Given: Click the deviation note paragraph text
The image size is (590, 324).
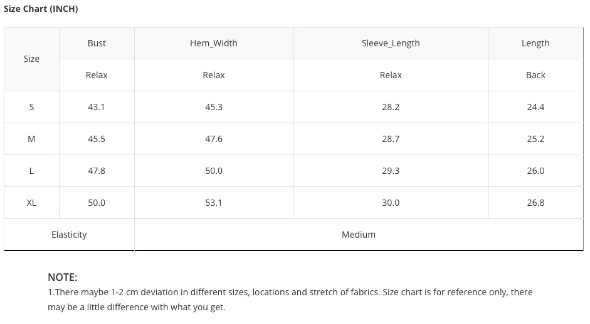Looking at the screenshot, I should (290, 300).
